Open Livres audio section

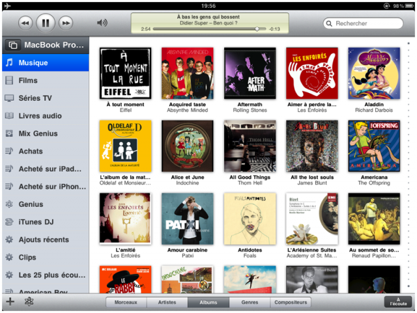point(46,116)
